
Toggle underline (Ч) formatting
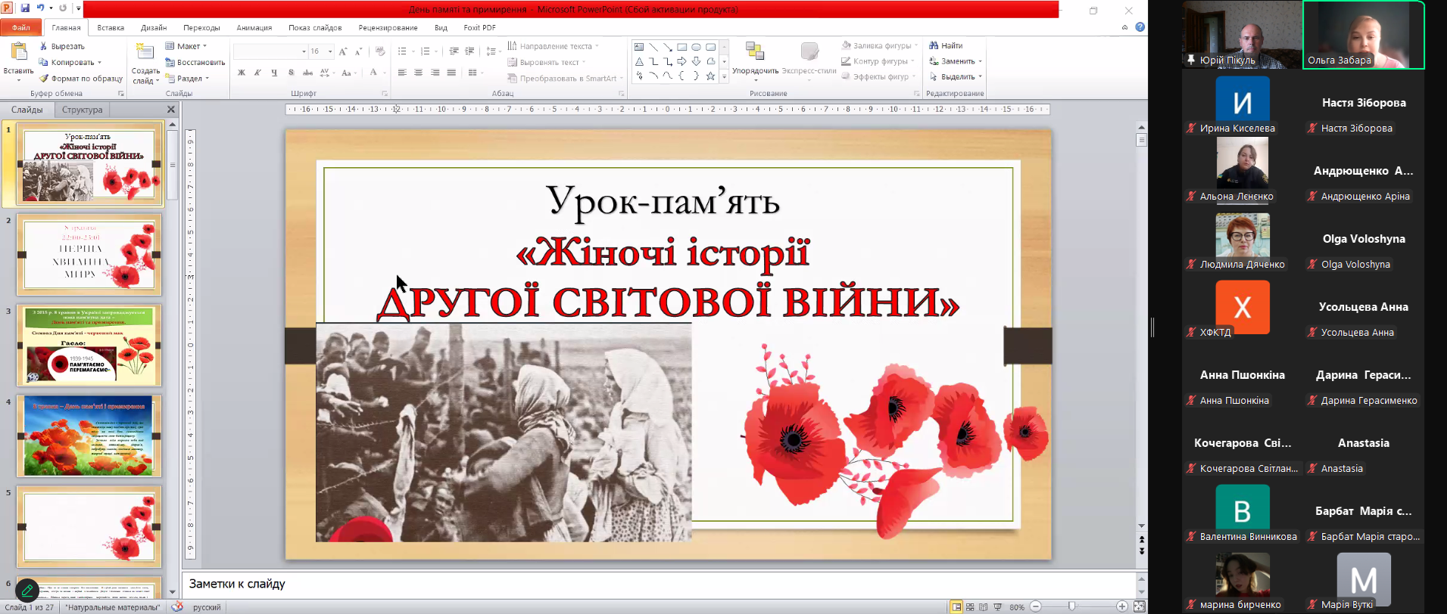tap(274, 73)
